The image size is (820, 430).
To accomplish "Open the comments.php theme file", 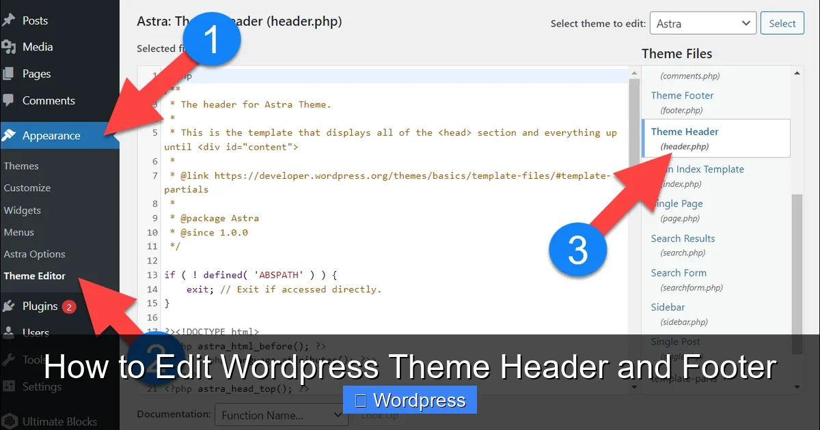I will pyautogui.click(x=690, y=76).
